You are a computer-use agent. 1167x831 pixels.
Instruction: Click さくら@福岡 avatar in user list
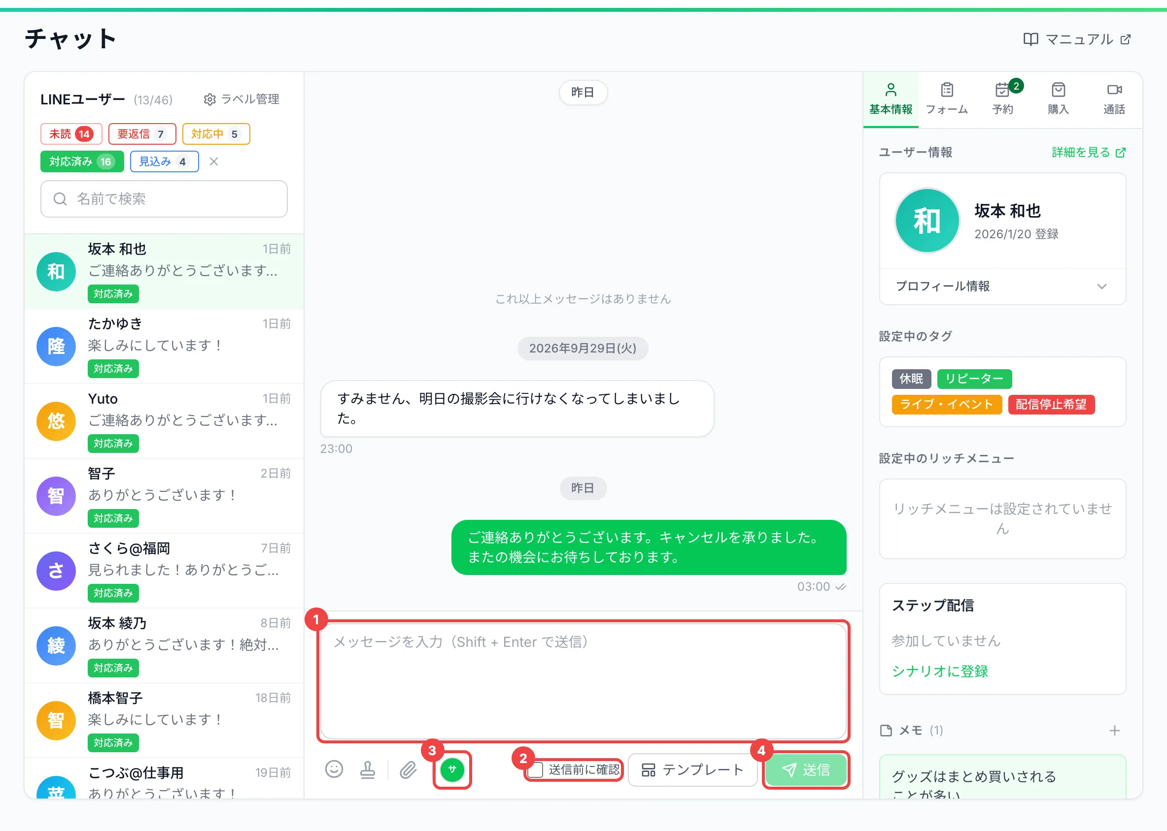click(56, 571)
